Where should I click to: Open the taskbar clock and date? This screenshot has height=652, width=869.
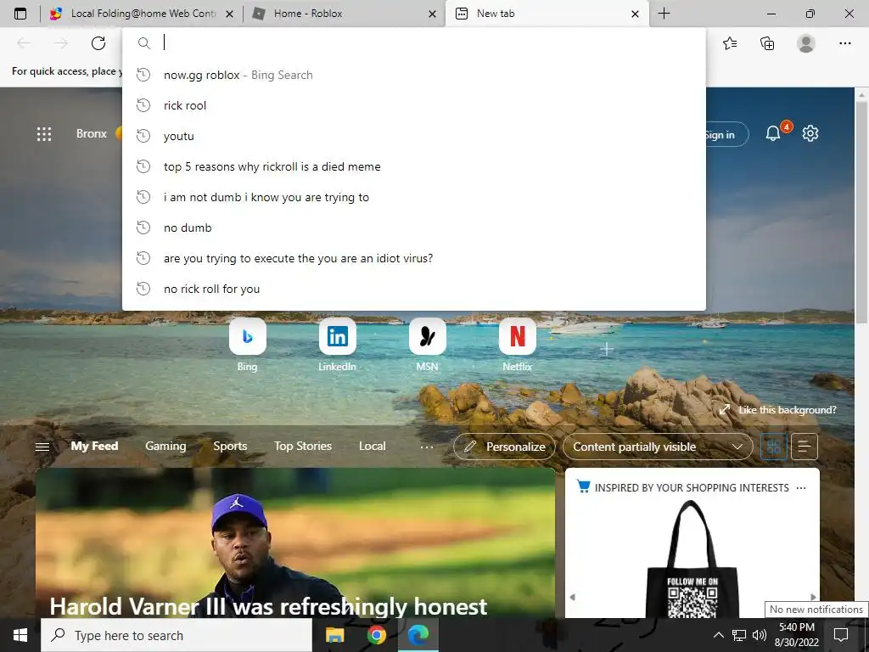(x=797, y=635)
